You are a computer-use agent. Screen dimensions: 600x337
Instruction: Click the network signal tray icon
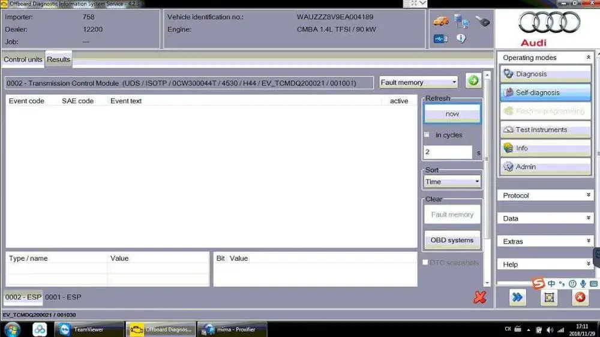(560, 330)
